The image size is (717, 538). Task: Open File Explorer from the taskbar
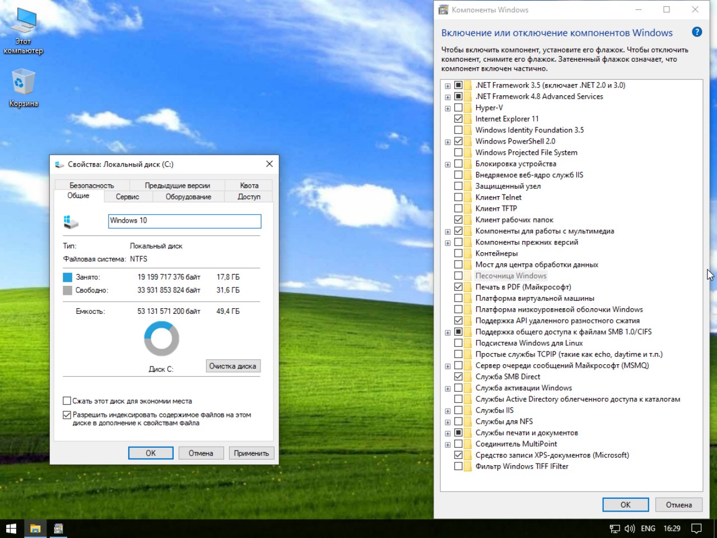click(x=35, y=528)
